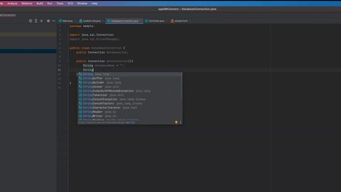Open the Help menu

pos(94,4)
